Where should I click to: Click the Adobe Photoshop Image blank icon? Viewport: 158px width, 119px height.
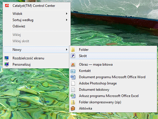point(73,83)
